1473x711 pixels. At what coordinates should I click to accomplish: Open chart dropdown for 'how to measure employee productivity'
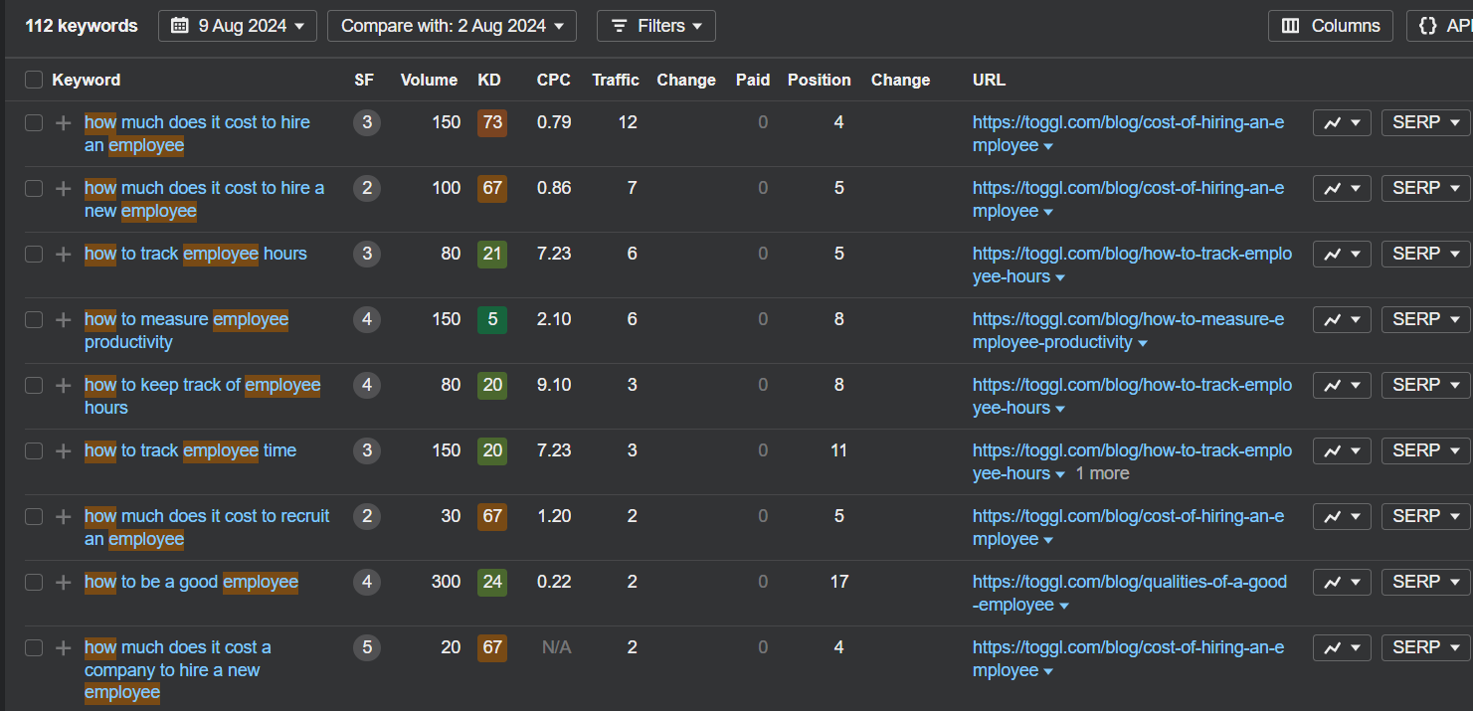click(1343, 319)
